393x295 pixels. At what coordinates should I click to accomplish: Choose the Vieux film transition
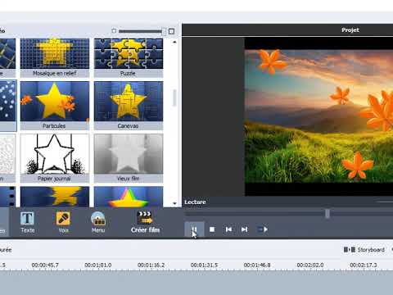click(x=129, y=158)
